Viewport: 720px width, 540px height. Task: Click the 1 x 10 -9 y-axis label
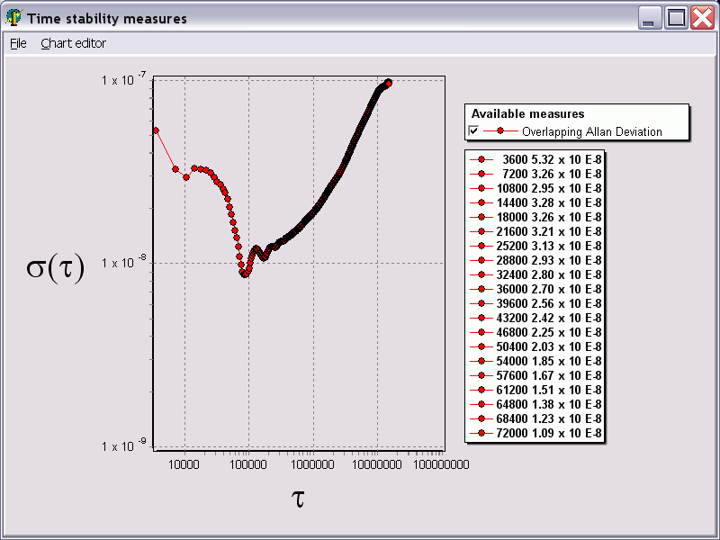[123, 445]
